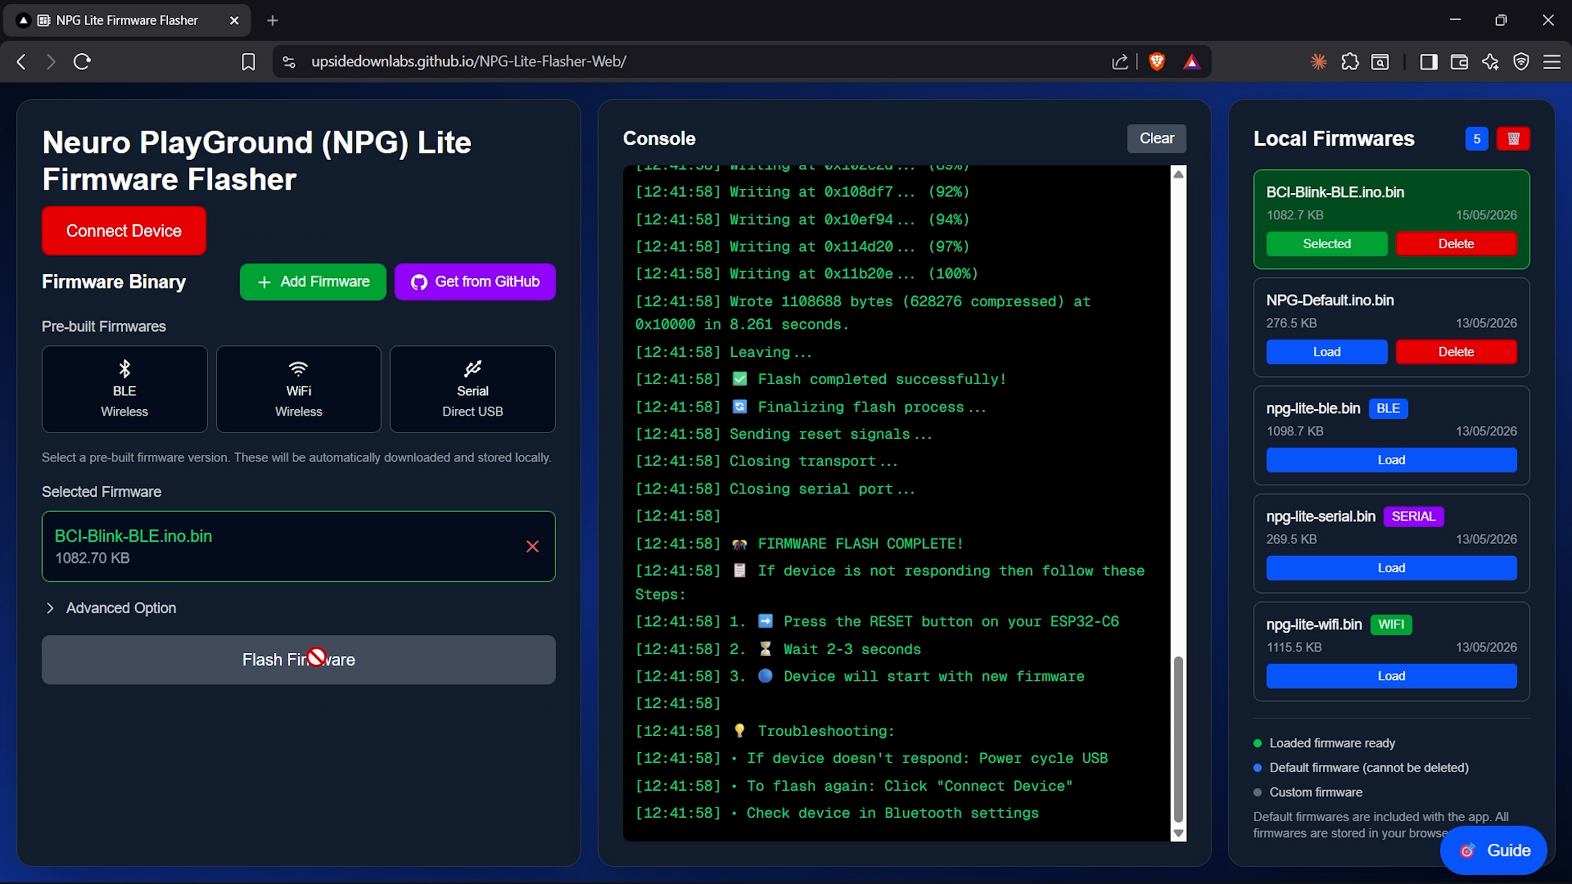Expand the Advanced Option section

pos(111,608)
